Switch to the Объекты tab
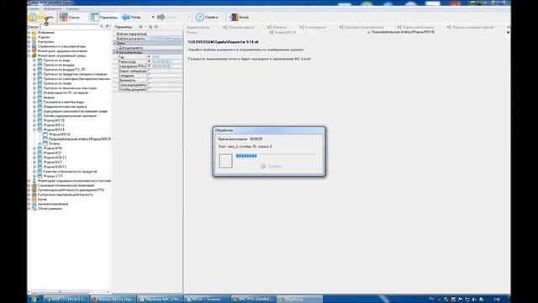The image size is (538, 303). [279, 27]
